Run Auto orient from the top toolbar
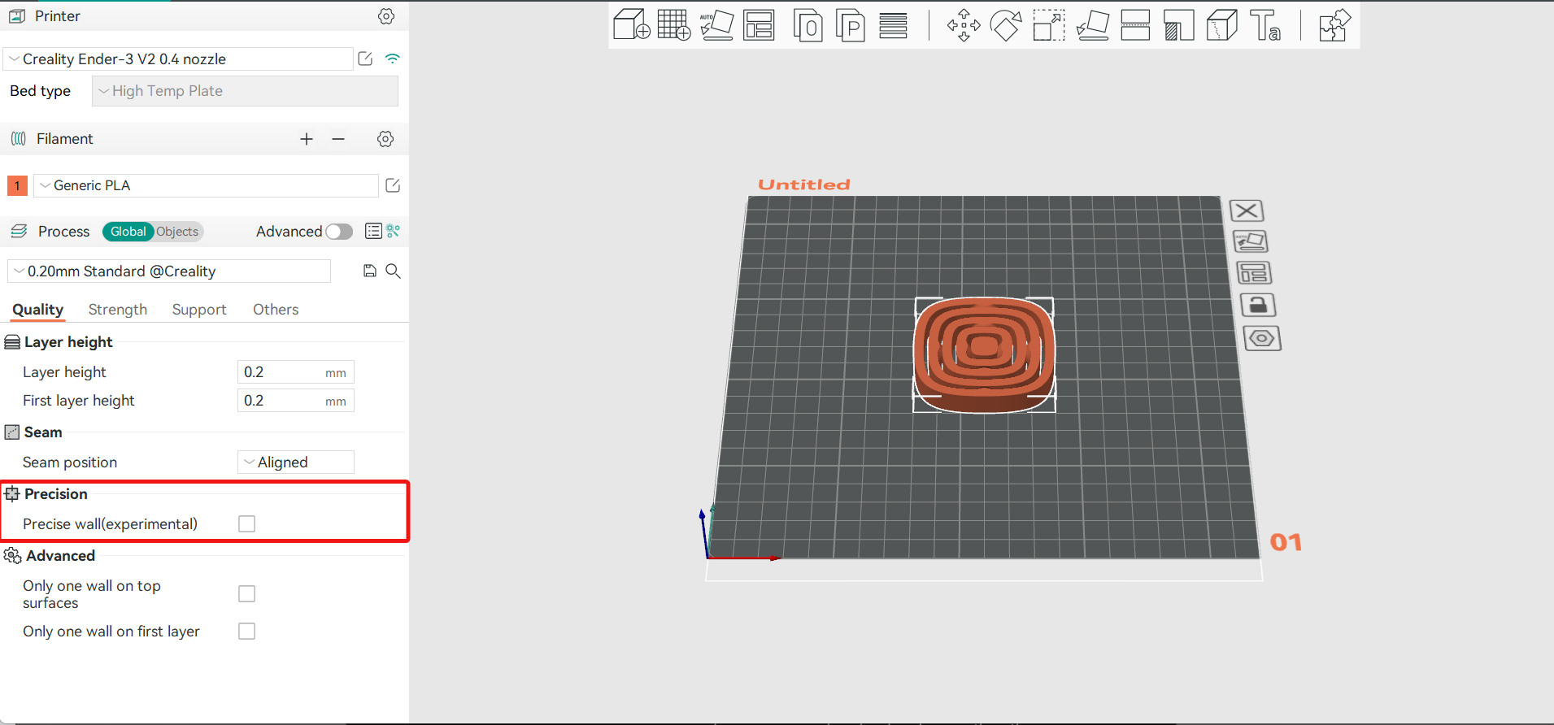The height and width of the screenshot is (725, 1554). [716, 25]
